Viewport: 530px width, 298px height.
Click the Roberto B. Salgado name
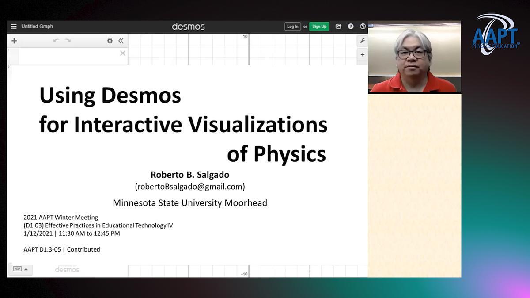tap(190, 174)
